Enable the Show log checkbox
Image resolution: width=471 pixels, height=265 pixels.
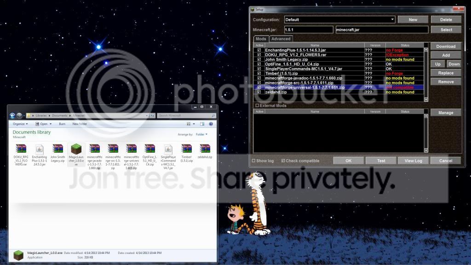coord(254,161)
